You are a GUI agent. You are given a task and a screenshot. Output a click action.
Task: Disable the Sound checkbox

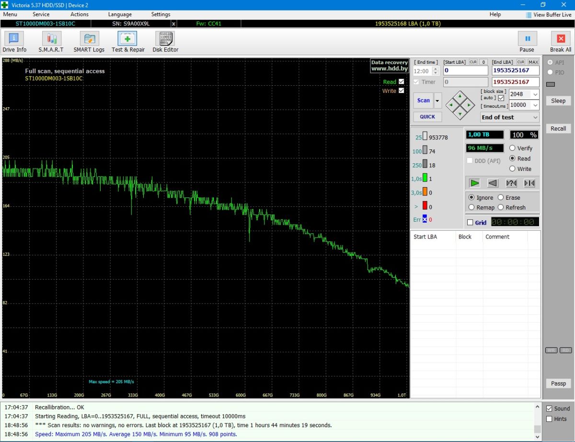[549, 408]
